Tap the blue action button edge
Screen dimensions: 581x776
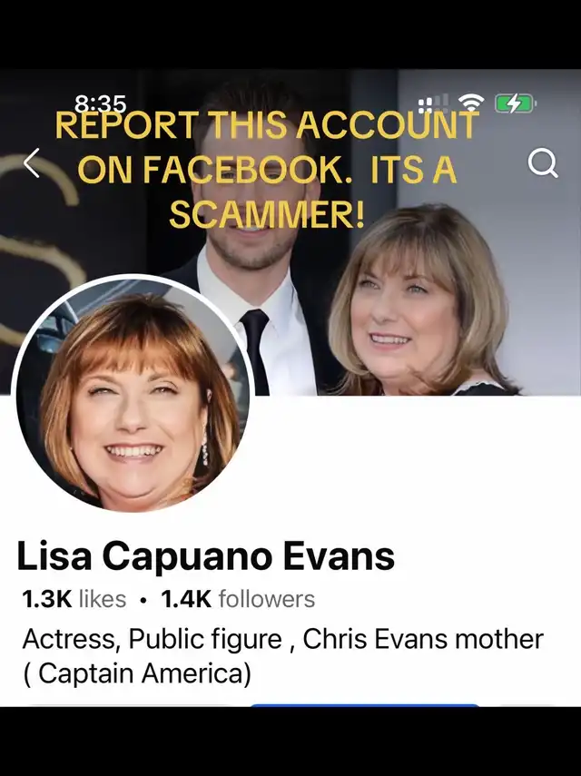click(x=364, y=703)
